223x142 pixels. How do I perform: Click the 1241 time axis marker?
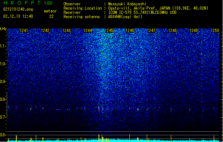[x=24, y=30]
